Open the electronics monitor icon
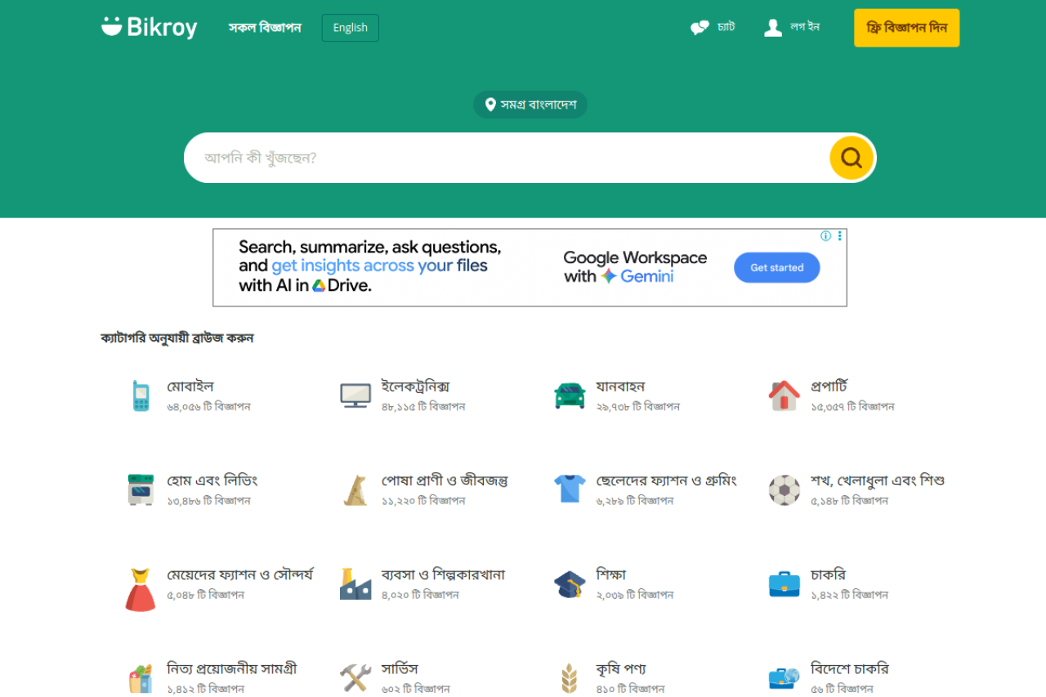The height and width of the screenshot is (697, 1046). [x=355, y=395]
